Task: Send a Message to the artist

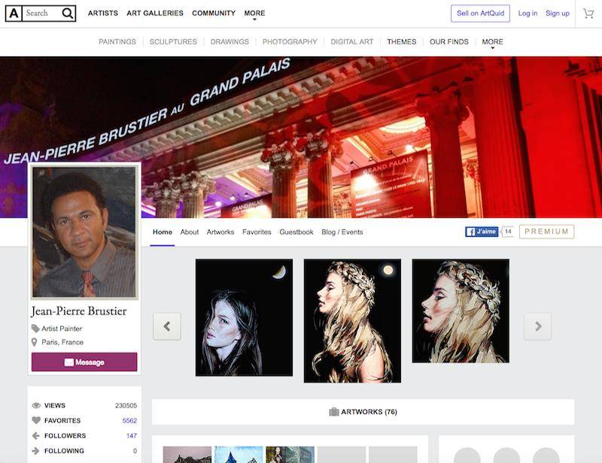Action: pos(84,362)
